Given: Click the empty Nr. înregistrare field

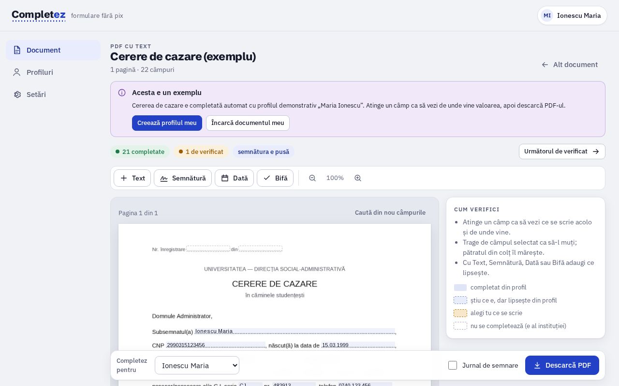Looking at the screenshot, I should point(208,249).
